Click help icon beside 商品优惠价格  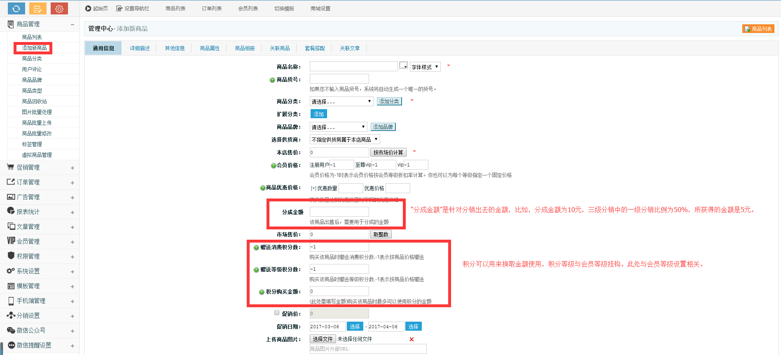(263, 188)
